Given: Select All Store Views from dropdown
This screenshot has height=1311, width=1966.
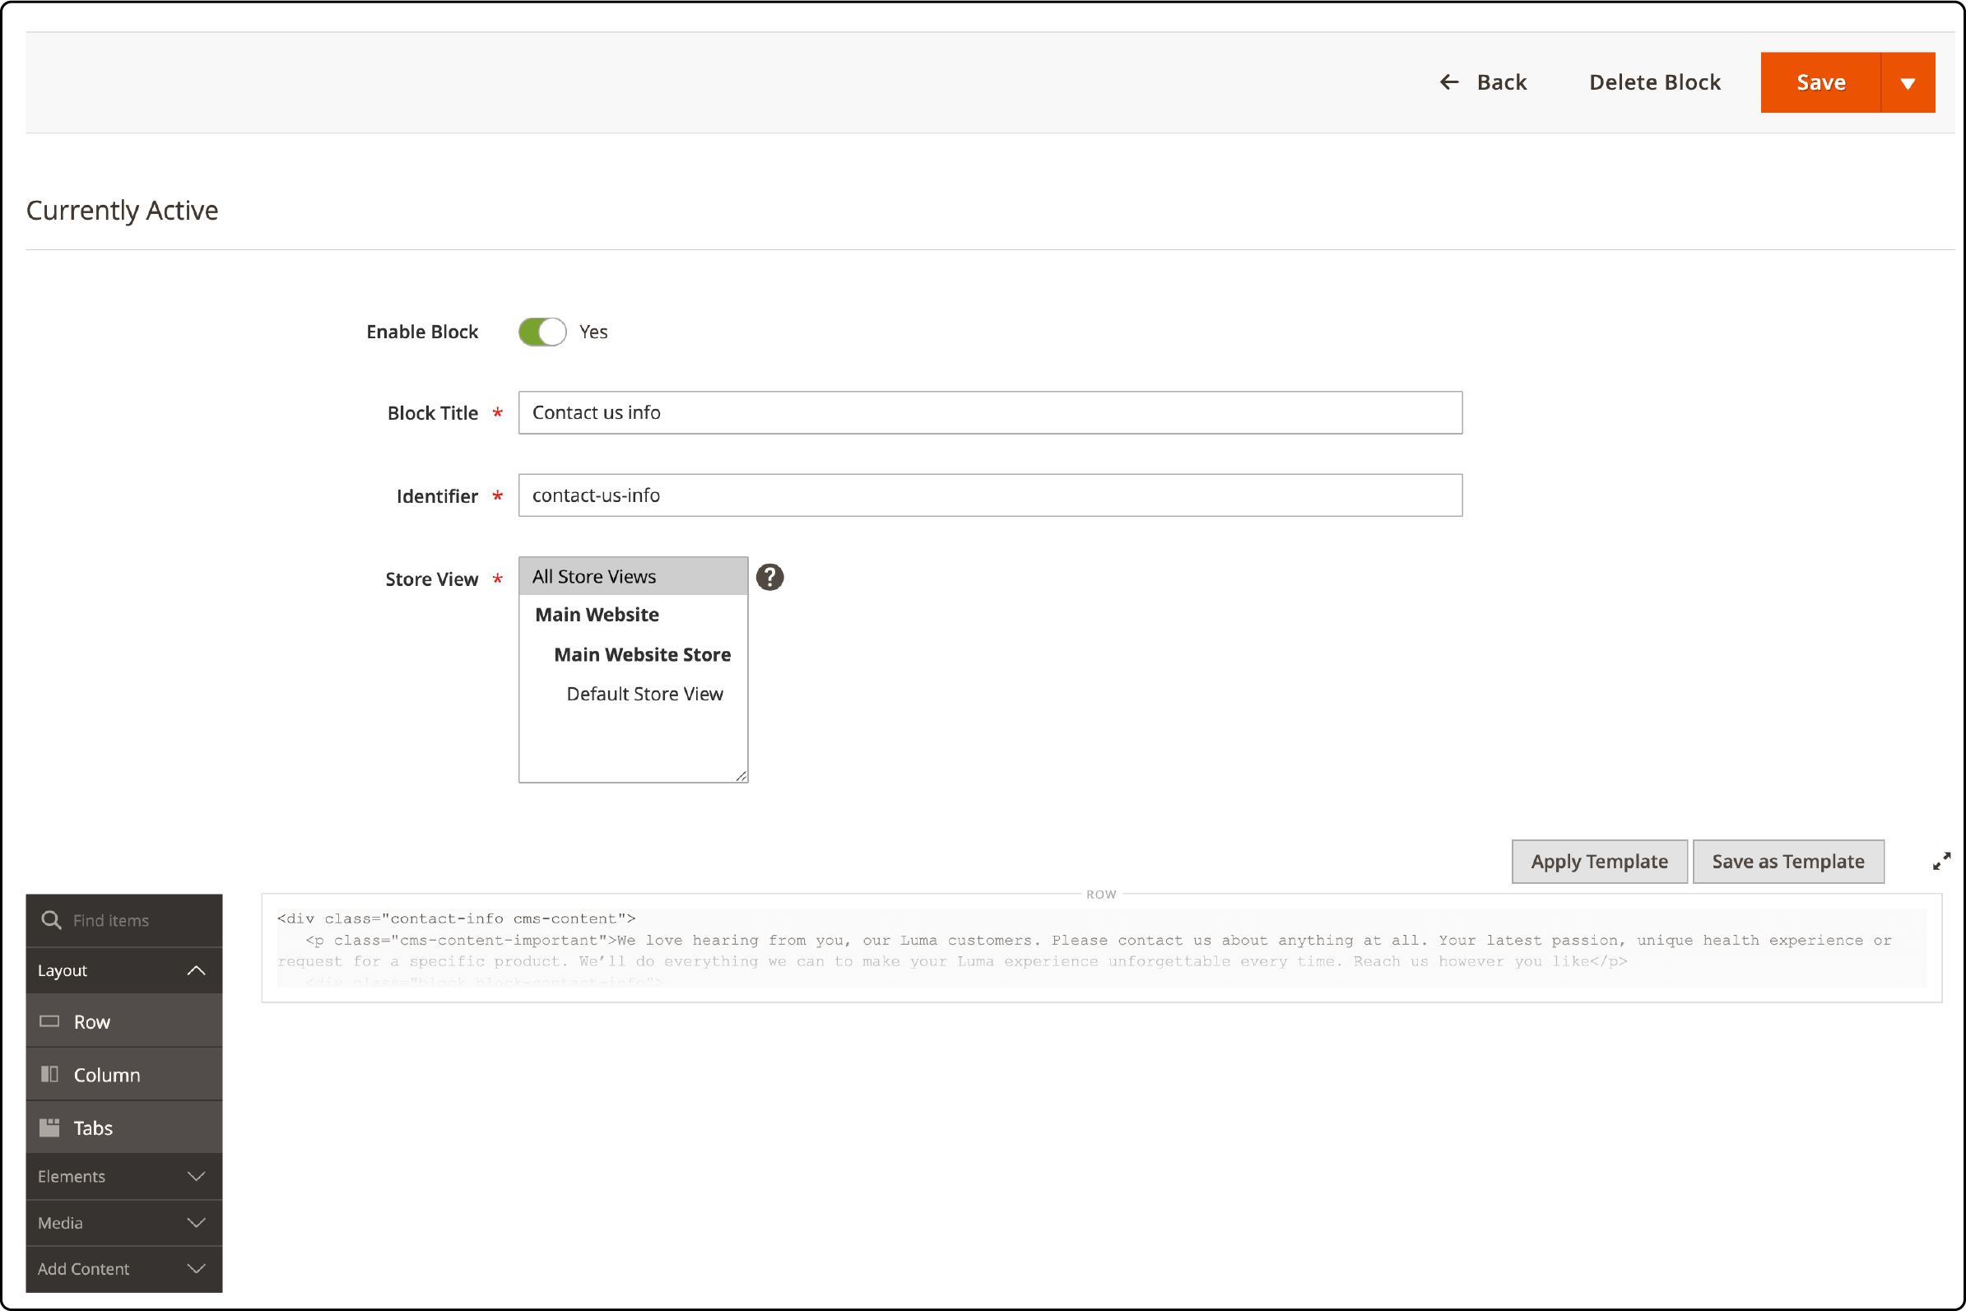Looking at the screenshot, I should [x=595, y=575].
